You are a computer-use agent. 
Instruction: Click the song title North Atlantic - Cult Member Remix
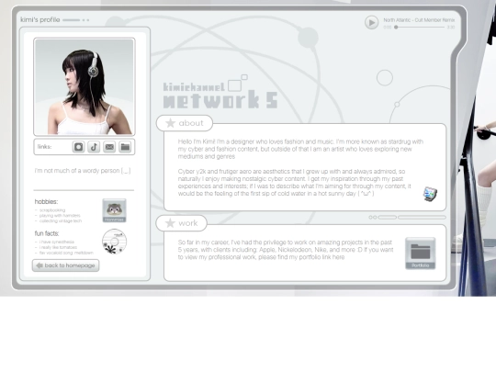(x=419, y=20)
